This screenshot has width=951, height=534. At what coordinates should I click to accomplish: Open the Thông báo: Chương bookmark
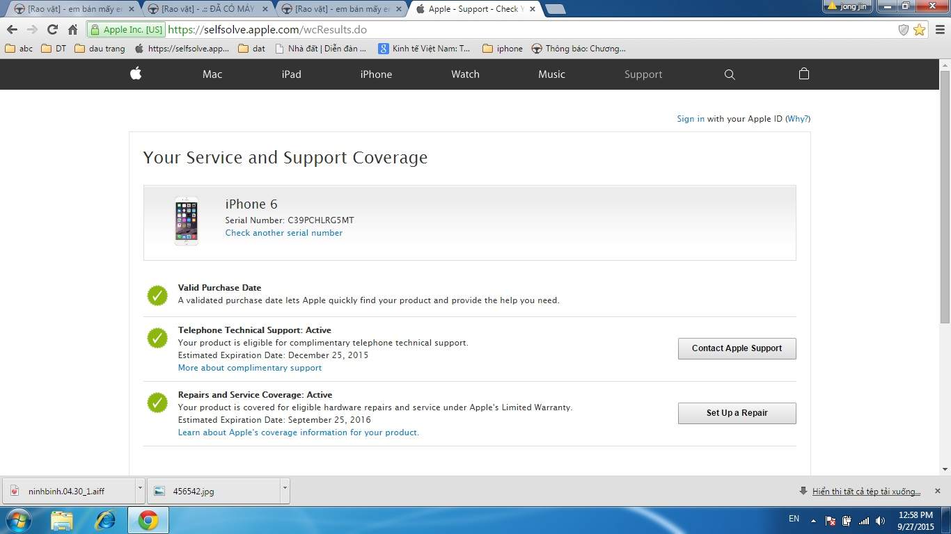click(x=579, y=49)
